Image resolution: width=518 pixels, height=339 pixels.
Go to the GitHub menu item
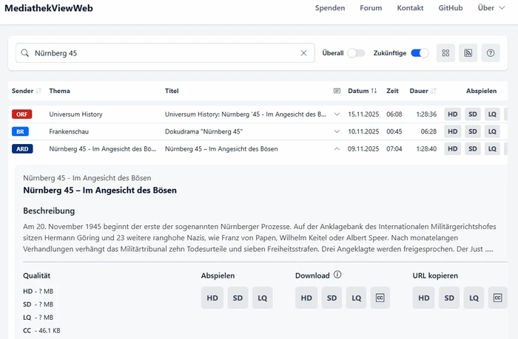(x=450, y=8)
